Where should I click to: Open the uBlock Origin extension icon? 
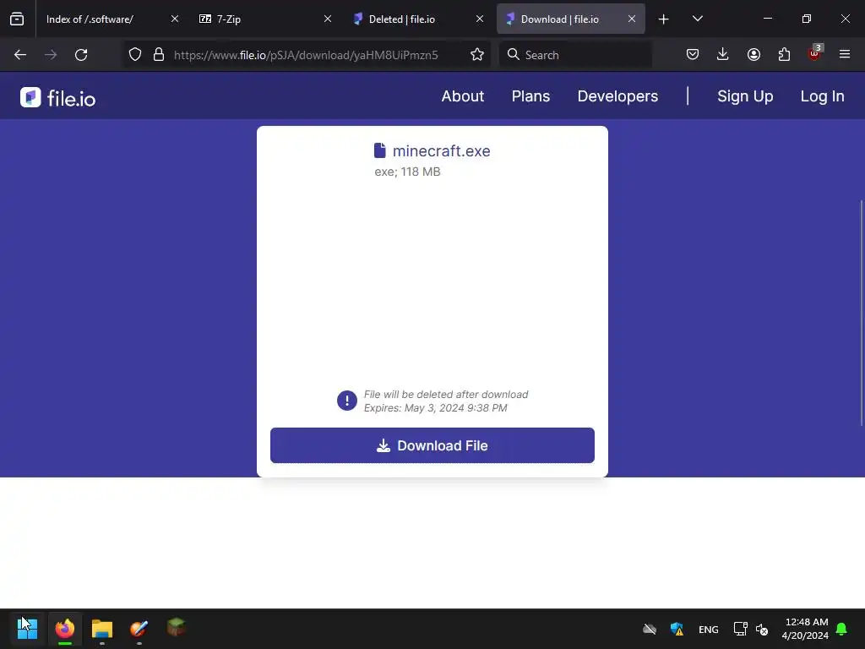pyautogui.click(x=815, y=53)
